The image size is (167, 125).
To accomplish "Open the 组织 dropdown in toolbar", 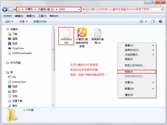I will pos(9,22).
